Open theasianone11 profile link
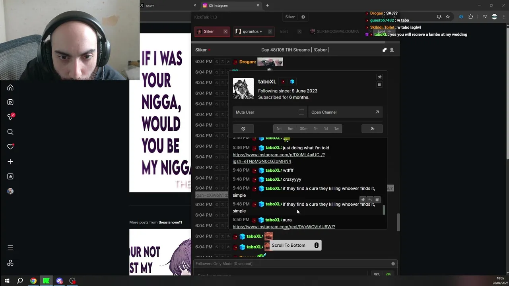This screenshot has height=286, width=509. (x=170, y=222)
